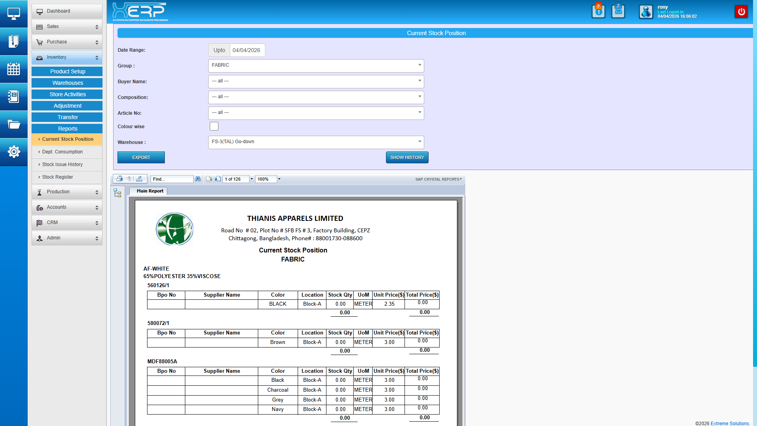Open the Warehouse dropdown

316,142
